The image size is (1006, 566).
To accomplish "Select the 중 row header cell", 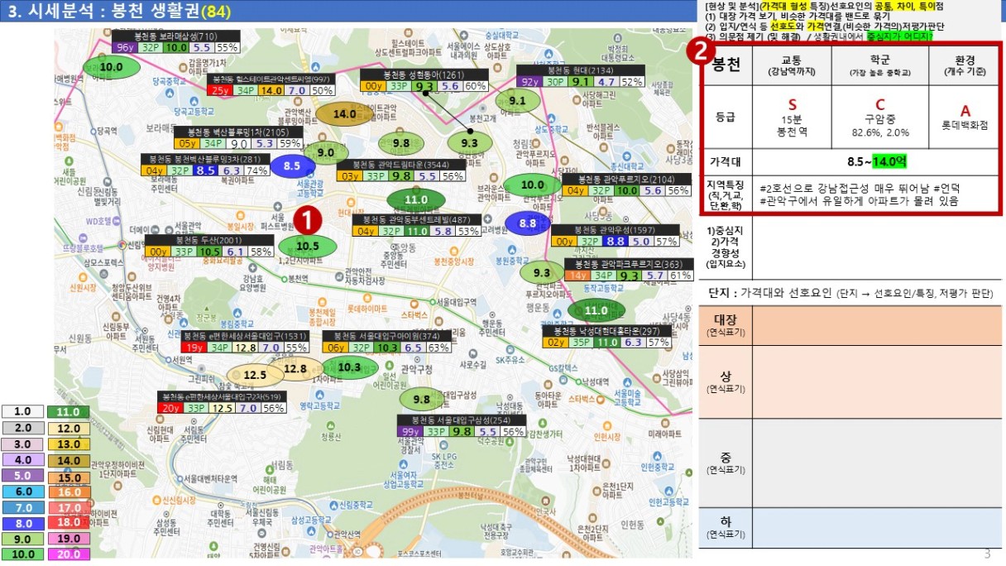I will click(726, 463).
